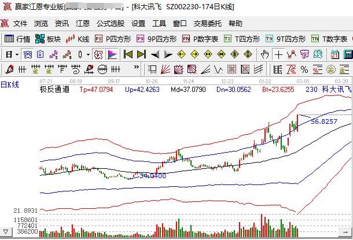Click the circled gold 金 icon
The width and height of the screenshot is (353, 240).
coord(330,69)
